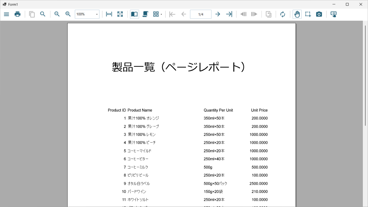Click the Product ID column header
Image resolution: width=368 pixels, height=207 pixels.
click(117, 110)
